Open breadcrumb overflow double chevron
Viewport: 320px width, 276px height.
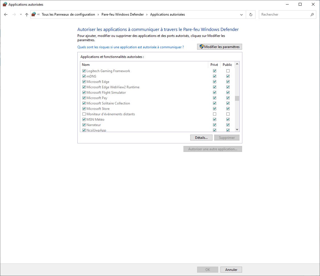38,14
